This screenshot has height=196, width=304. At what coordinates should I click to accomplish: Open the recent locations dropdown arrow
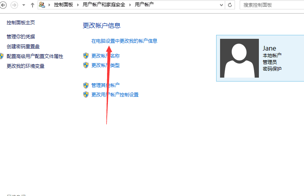tap(24, 5)
